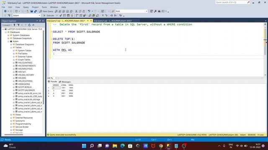Viewport: 268px width, 150px height.
Task: Toggle pin on SQLQuery7.sql tab
Action: pos(88,21)
